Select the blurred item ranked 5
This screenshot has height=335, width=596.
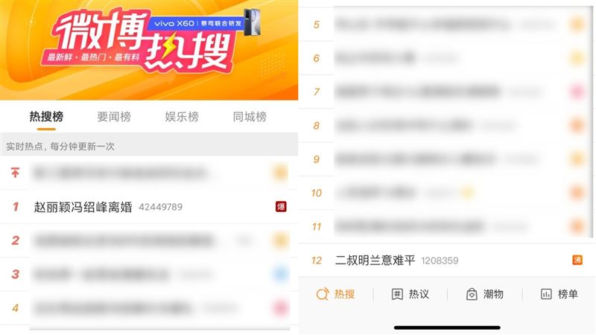click(x=447, y=25)
